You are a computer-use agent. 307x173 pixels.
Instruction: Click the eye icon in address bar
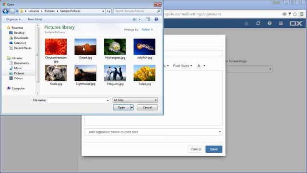[x=284, y=14]
